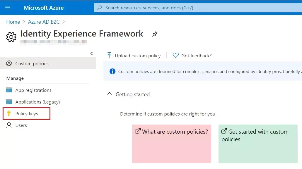The image size is (302, 169).
Task: Open the What are custom policies card
Action: tap(171, 144)
